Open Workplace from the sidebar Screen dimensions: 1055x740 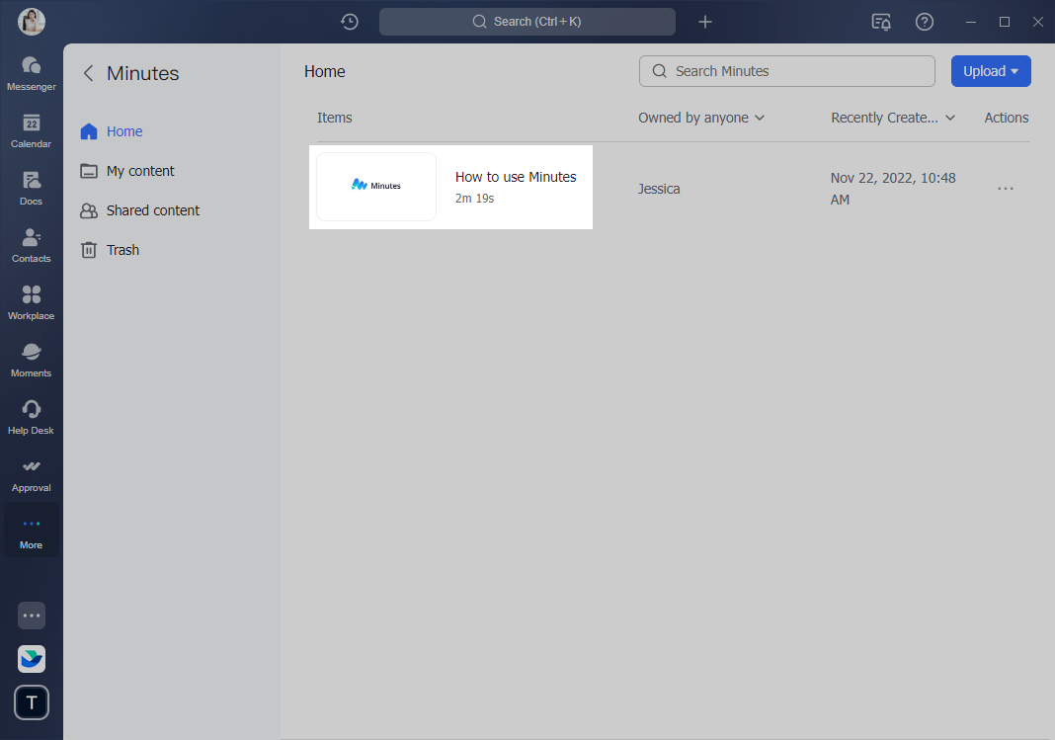(31, 301)
